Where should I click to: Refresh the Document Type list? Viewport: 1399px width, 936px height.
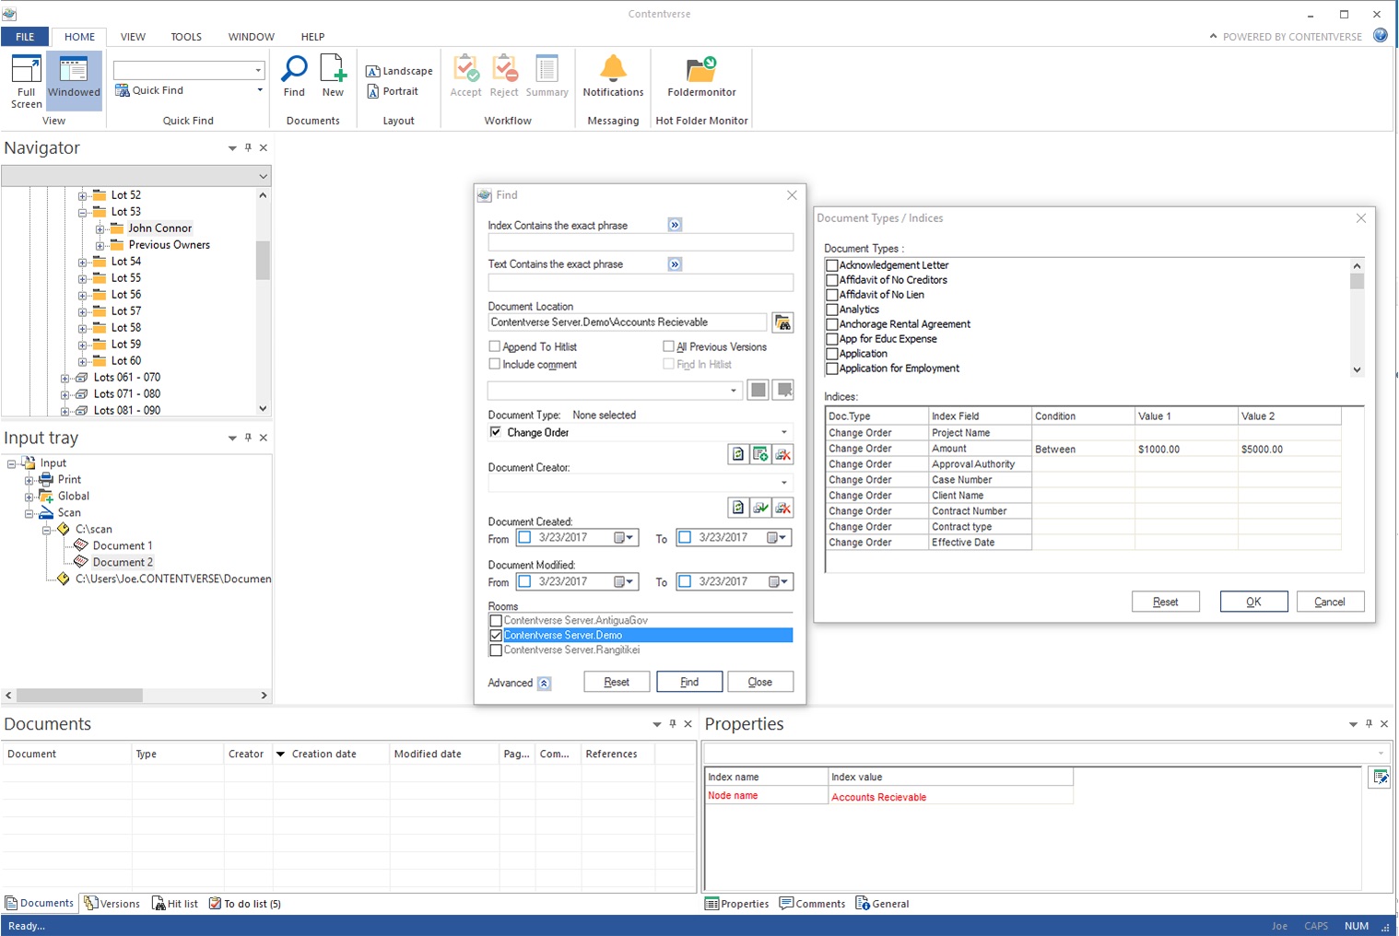(x=738, y=454)
